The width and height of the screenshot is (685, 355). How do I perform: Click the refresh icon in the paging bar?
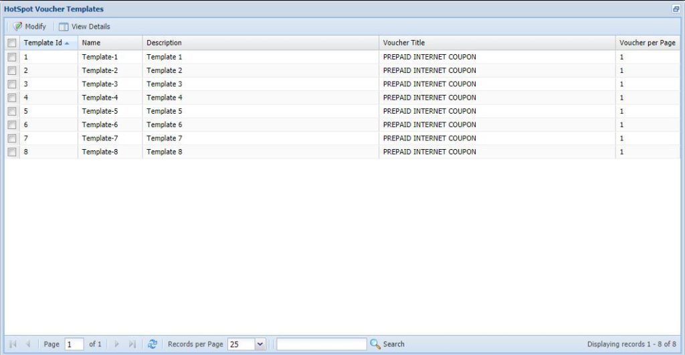[x=153, y=344]
